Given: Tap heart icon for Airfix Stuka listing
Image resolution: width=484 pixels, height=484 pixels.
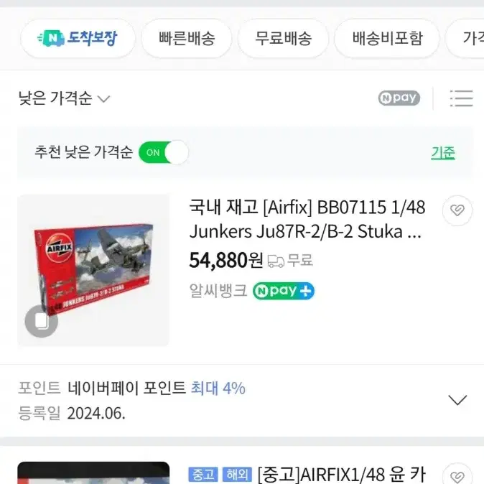Looking at the screenshot, I should [x=457, y=210].
